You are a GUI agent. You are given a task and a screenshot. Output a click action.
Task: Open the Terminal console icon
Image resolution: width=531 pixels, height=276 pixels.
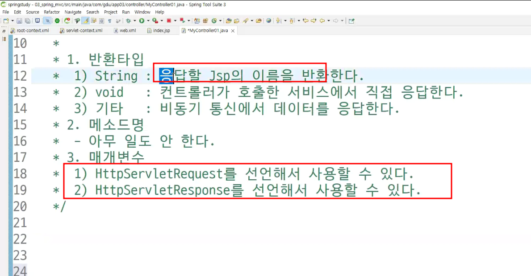click(x=37, y=21)
